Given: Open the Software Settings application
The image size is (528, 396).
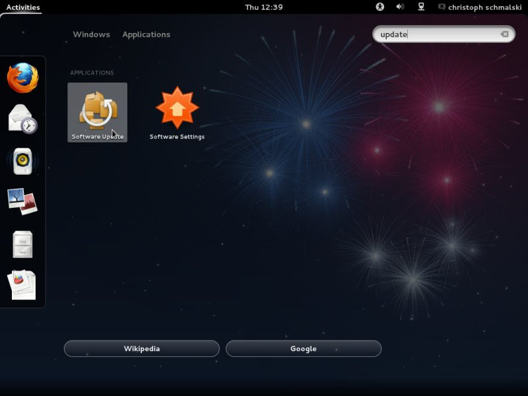Looking at the screenshot, I should [x=177, y=112].
